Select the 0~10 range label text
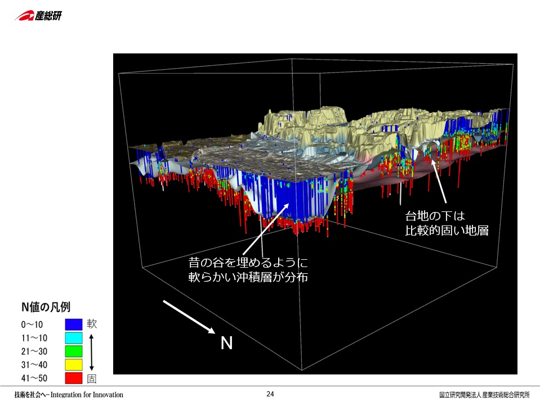Screen dimensions: 540x402 point(32,324)
